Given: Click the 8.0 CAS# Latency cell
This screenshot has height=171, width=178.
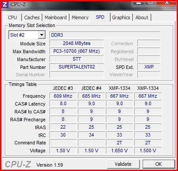Looking at the screenshot, I should point(63,104).
